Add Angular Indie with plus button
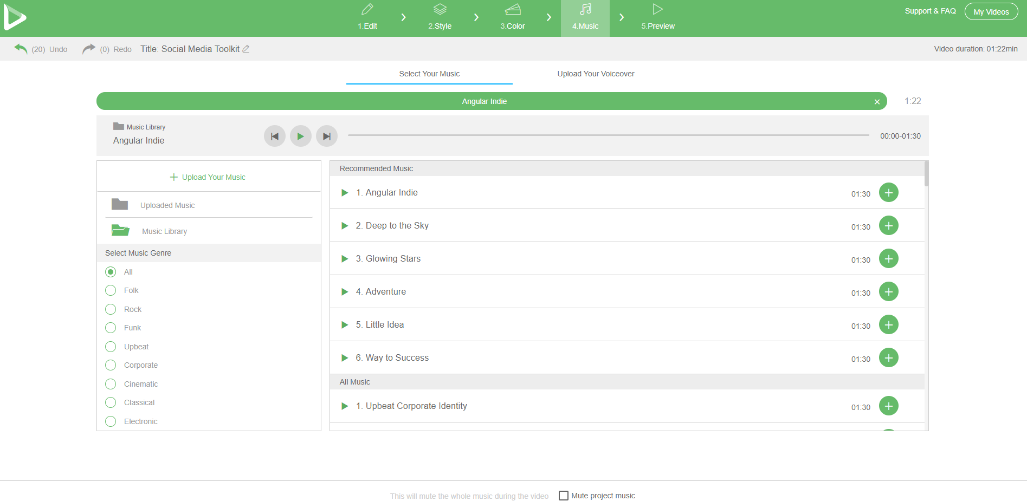1027x501 pixels. (889, 192)
